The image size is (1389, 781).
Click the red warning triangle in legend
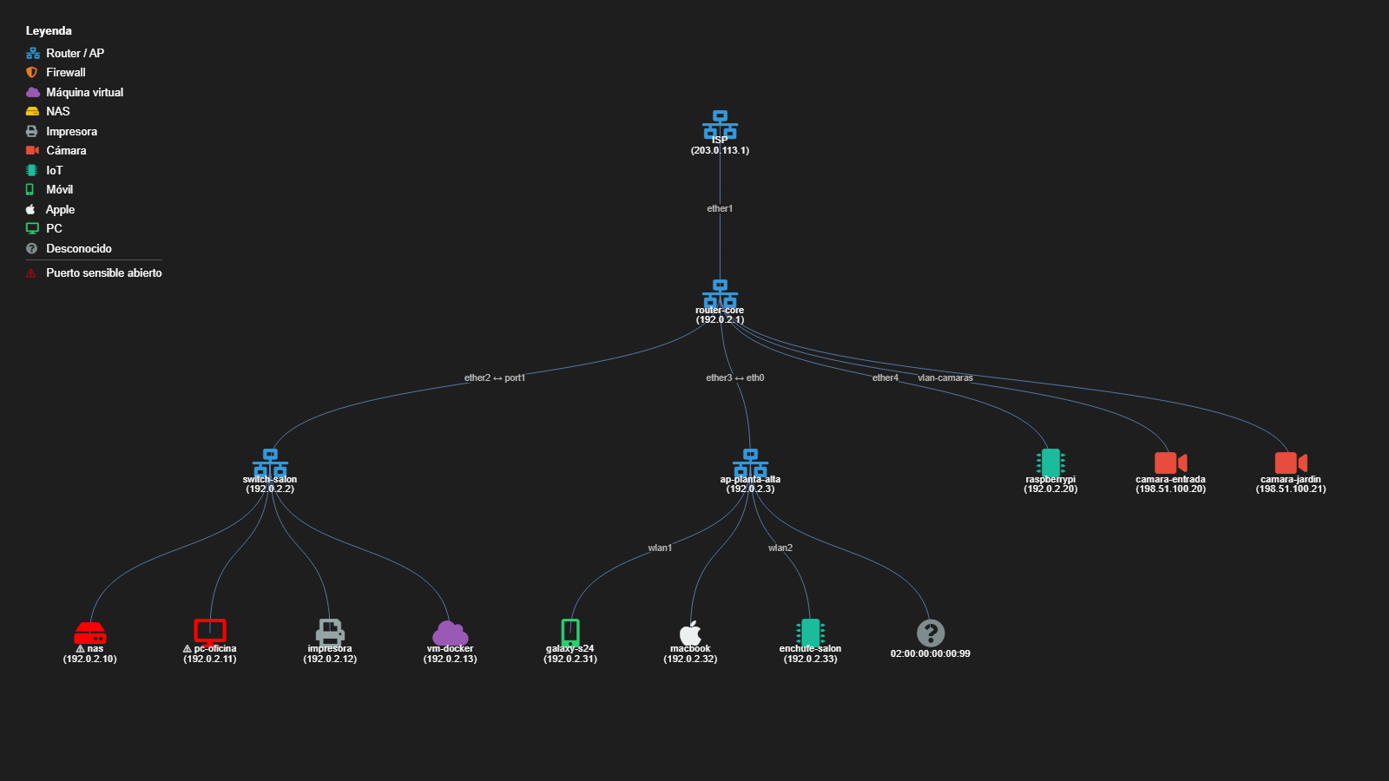pos(31,273)
